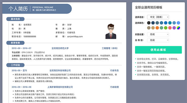Pick the slate gray-blue swatch beside navy
The image size is (187, 103).
click(157, 23)
